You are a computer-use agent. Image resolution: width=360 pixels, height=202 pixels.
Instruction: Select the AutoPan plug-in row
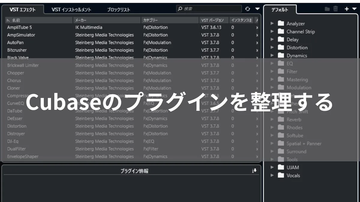pyautogui.click(x=132, y=42)
